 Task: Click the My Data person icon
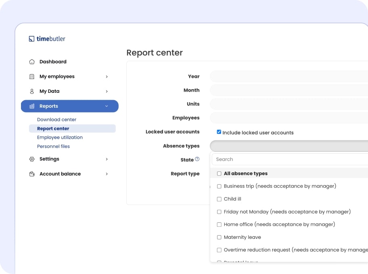pos(32,92)
